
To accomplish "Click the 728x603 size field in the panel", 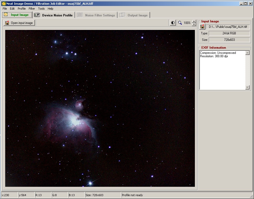I will point(229,40).
